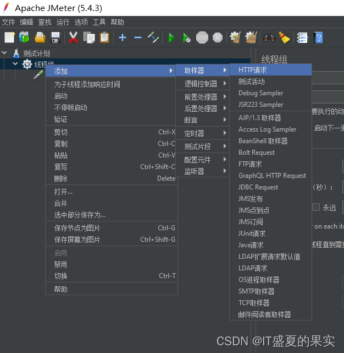Choose Debug Sampler from list

click(x=270, y=93)
